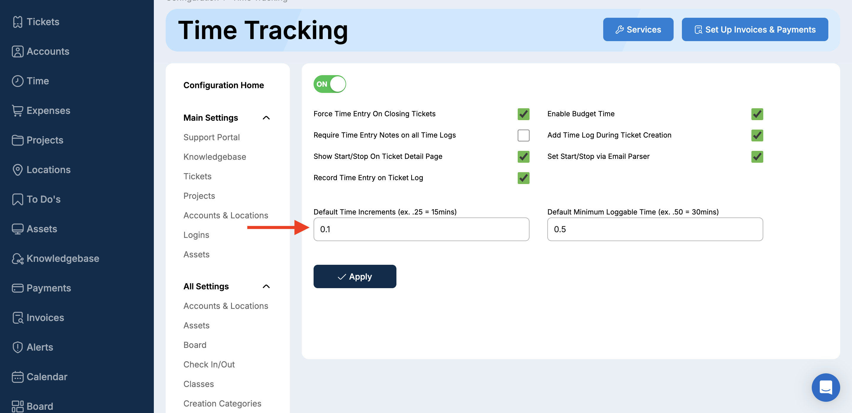The width and height of the screenshot is (852, 413).
Task: Uncheck Record Time Entry on Ticket Log
Action: coord(523,178)
